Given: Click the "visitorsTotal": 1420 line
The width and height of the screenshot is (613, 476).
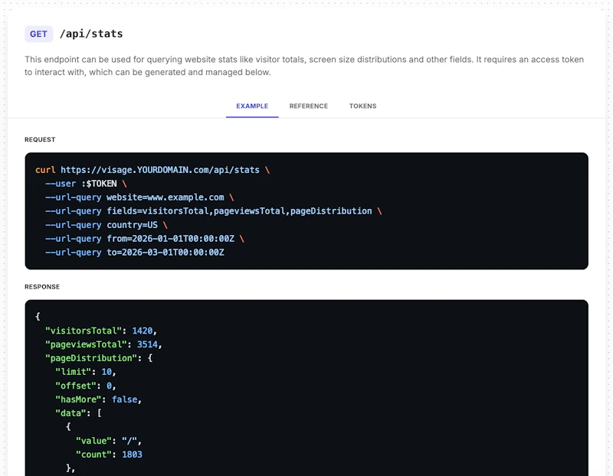Looking at the screenshot, I should [x=101, y=331].
